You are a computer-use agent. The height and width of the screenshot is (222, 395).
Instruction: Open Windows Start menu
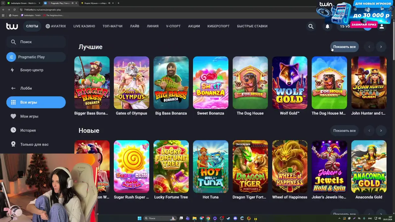pos(139,218)
